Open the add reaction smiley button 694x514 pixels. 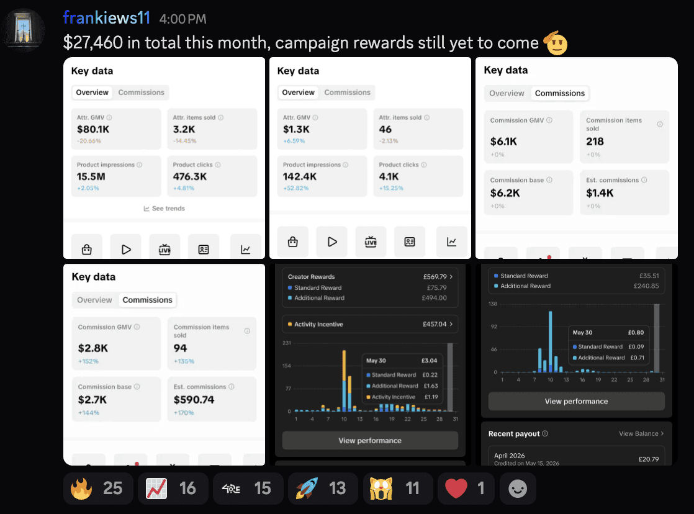click(518, 489)
